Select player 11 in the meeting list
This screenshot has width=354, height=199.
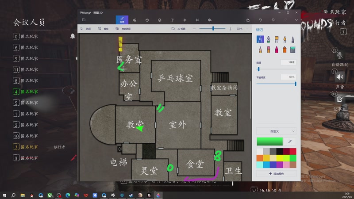coord(25,69)
